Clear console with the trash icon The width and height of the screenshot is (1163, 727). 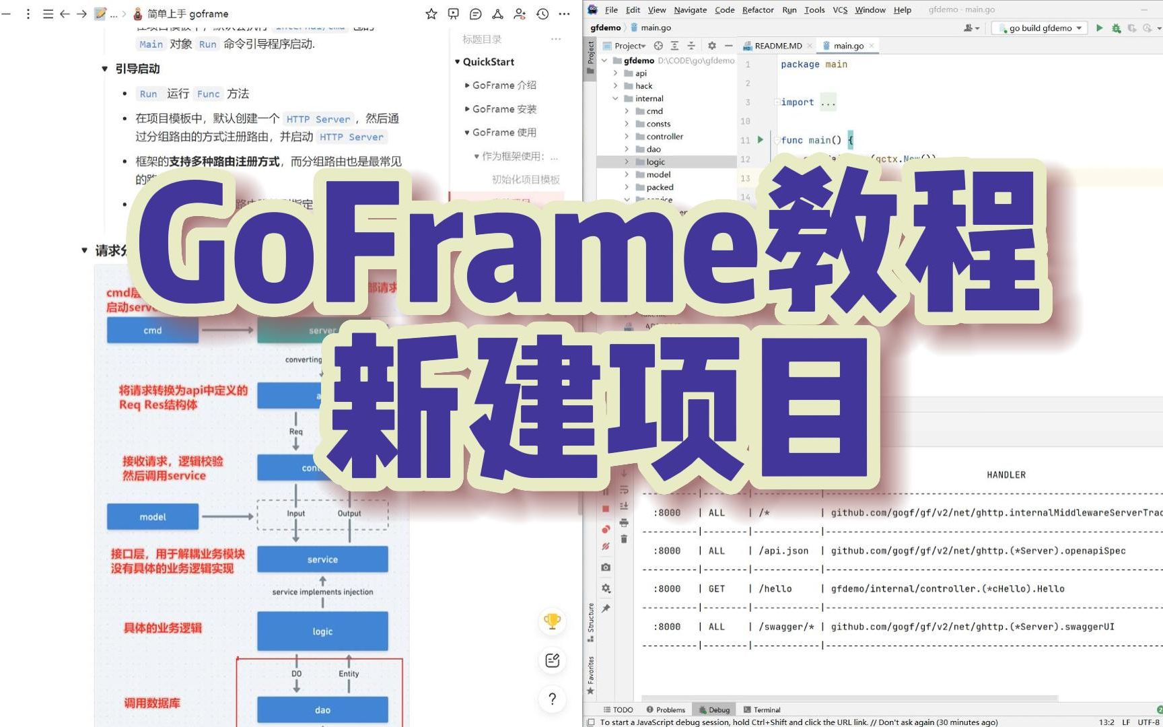(624, 539)
